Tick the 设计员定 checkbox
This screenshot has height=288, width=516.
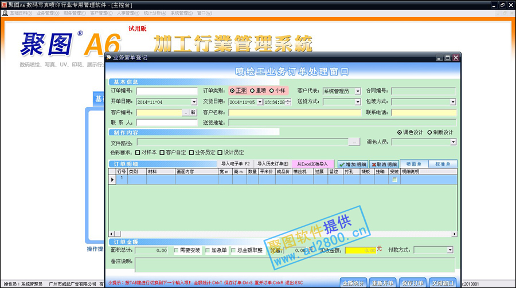[x=220, y=152]
